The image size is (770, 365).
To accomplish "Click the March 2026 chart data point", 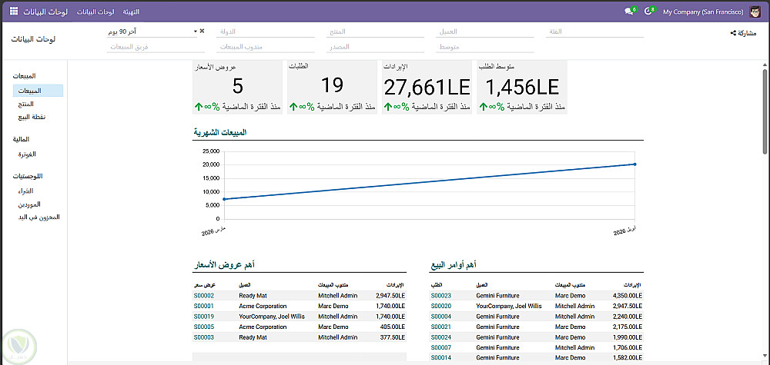I will coord(224,199).
